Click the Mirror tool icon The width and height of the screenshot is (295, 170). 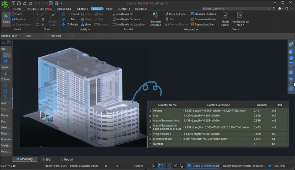tap(82, 25)
